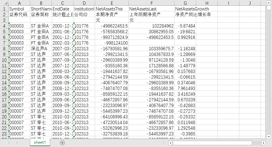This screenshot has height=147, width=272.
Task: Click the tab bar split handle dots
Action: [163, 143]
